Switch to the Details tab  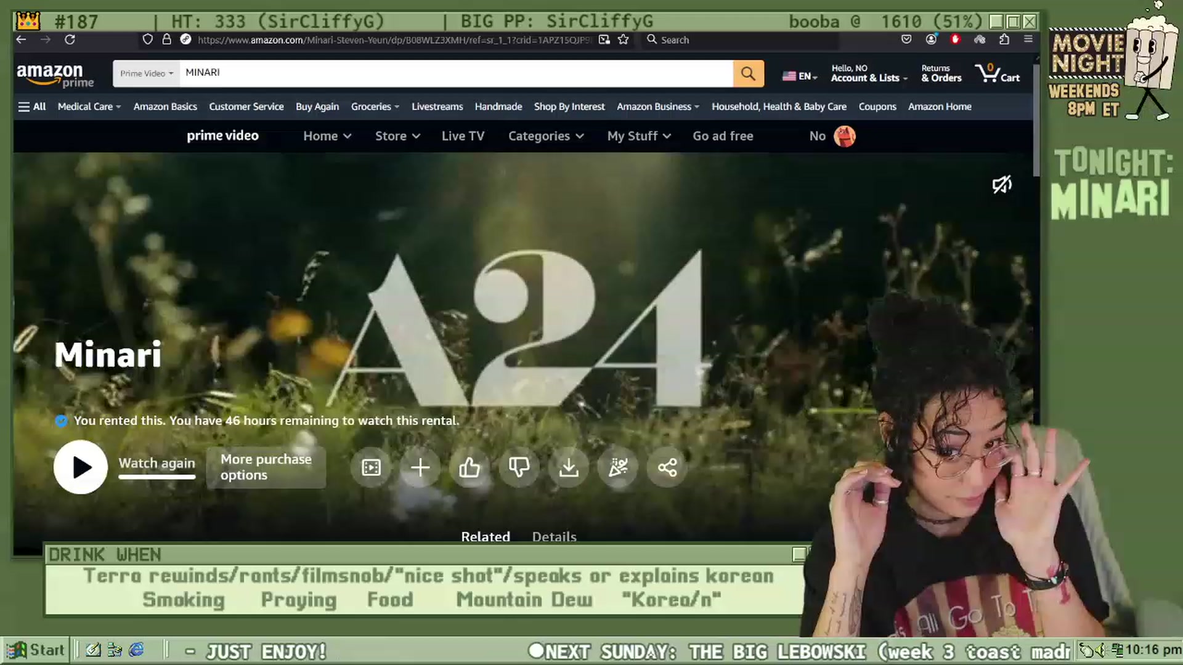(x=555, y=536)
